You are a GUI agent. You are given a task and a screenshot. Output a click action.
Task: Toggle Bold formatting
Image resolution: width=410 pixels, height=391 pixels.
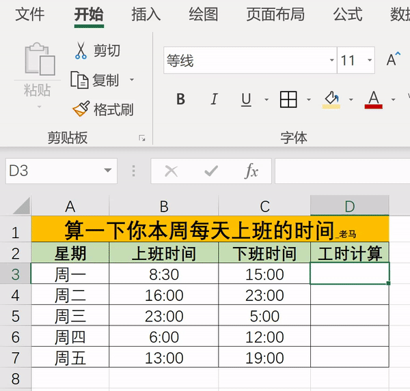pos(180,99)
